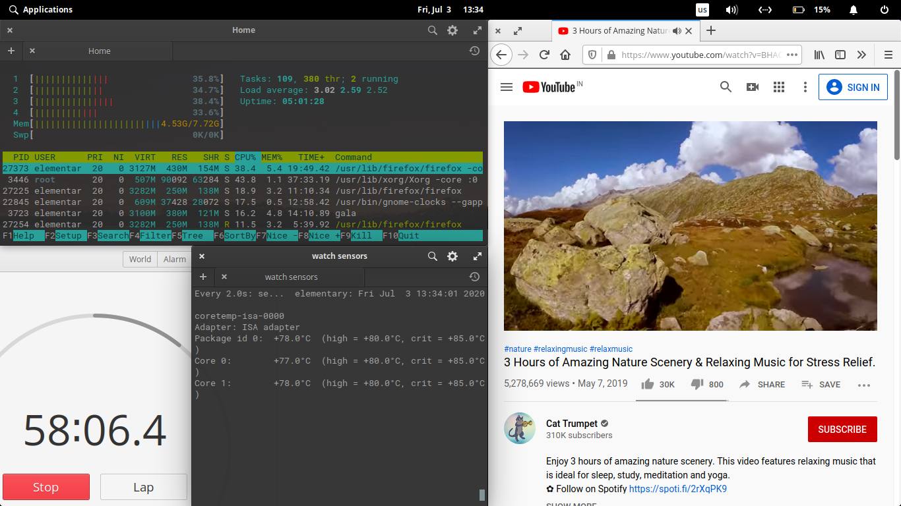
Task: Click the nature video player
Action: (x=691, y=226)
